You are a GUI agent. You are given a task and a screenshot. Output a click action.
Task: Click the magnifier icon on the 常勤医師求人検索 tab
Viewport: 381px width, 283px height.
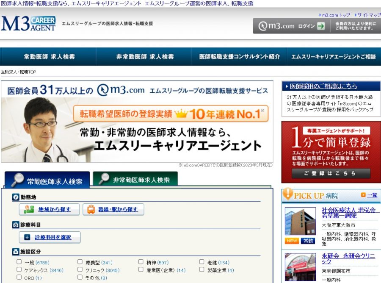tap(17, 180)
